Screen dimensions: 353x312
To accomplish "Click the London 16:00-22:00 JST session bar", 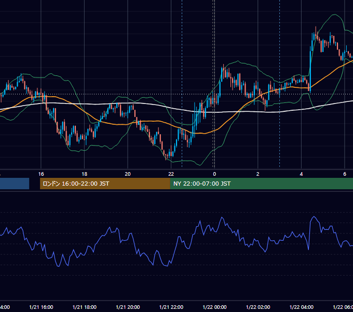I will click(105, 184).
